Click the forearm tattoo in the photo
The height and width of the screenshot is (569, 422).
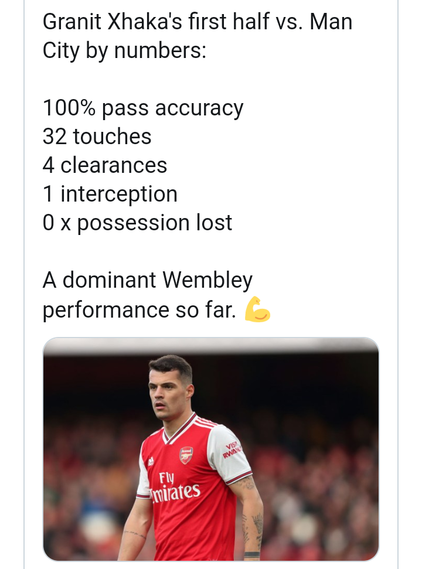point(257,526)
